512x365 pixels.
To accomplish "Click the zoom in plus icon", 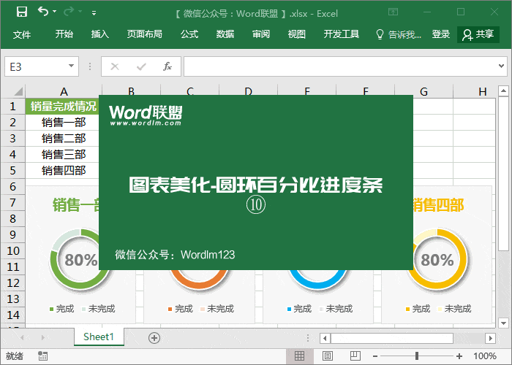I will [459, 356].
